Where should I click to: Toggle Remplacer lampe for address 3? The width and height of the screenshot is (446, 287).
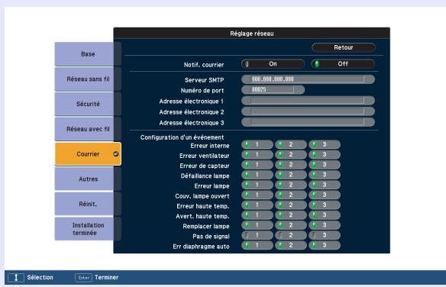(x=325, y=225)
